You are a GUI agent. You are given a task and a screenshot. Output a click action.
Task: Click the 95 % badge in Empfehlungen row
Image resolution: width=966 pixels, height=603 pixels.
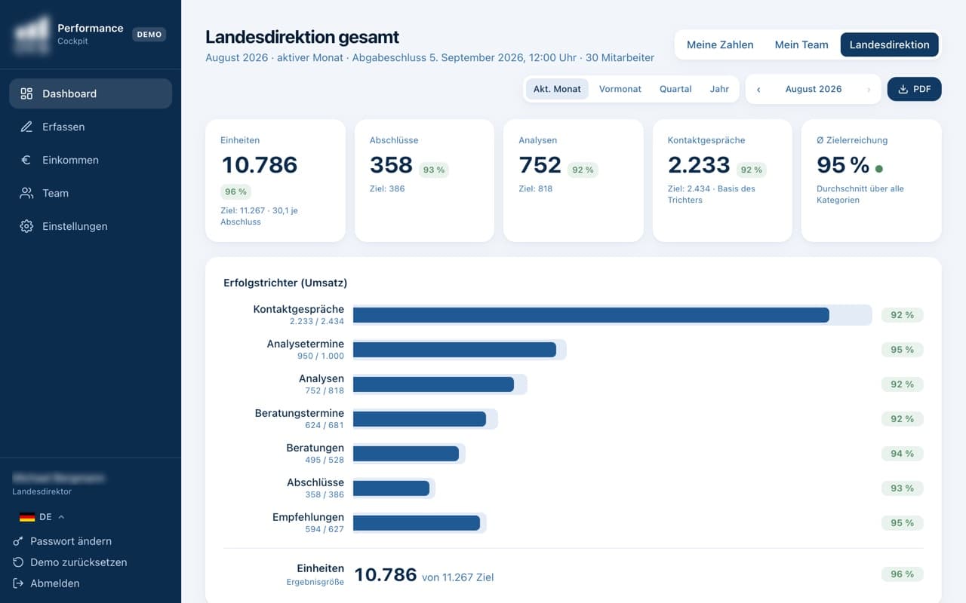902,523
